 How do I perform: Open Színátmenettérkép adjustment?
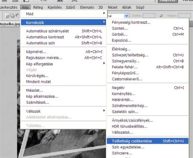click(148, 105)
